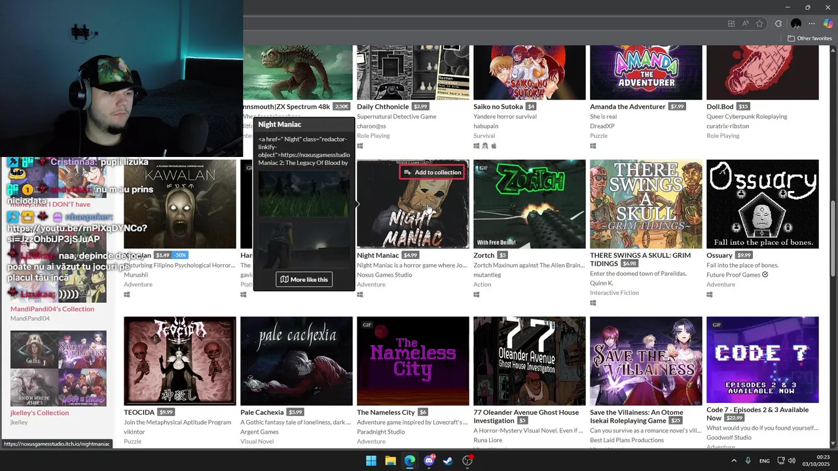Image resolution: width=838 pixels, height=471 pixels.
Task: Open the Paradnight Studio author link
Action: click(381, 432)
